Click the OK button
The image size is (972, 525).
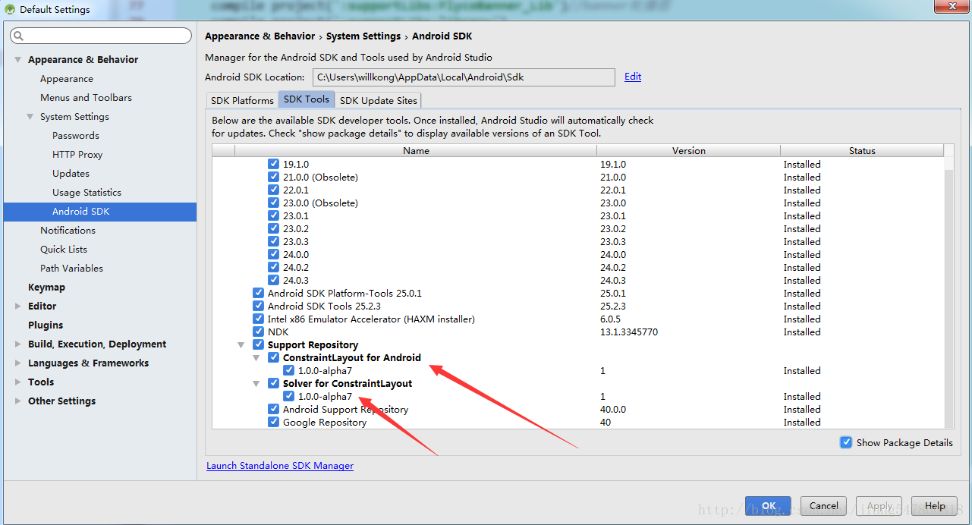768,505
